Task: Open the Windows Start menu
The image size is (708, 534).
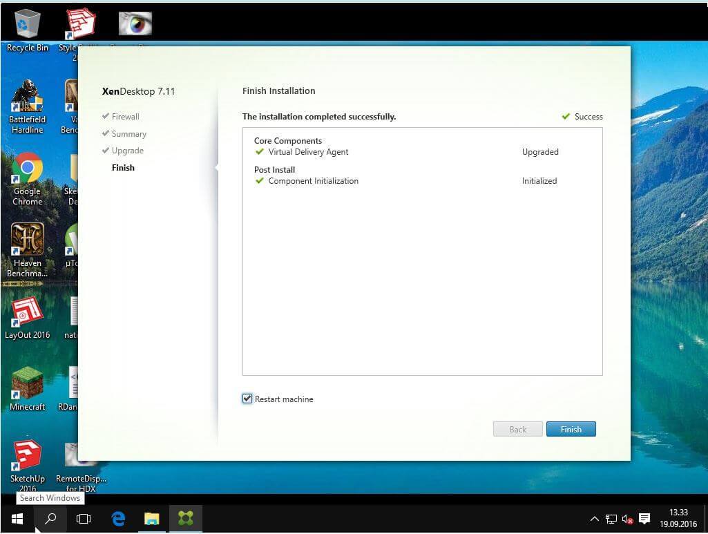Action: [17, 519]
